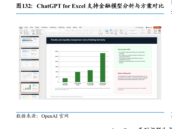Go to the Slide Show tab
This screenshot has width=172, height=129.
click(62, 27)
